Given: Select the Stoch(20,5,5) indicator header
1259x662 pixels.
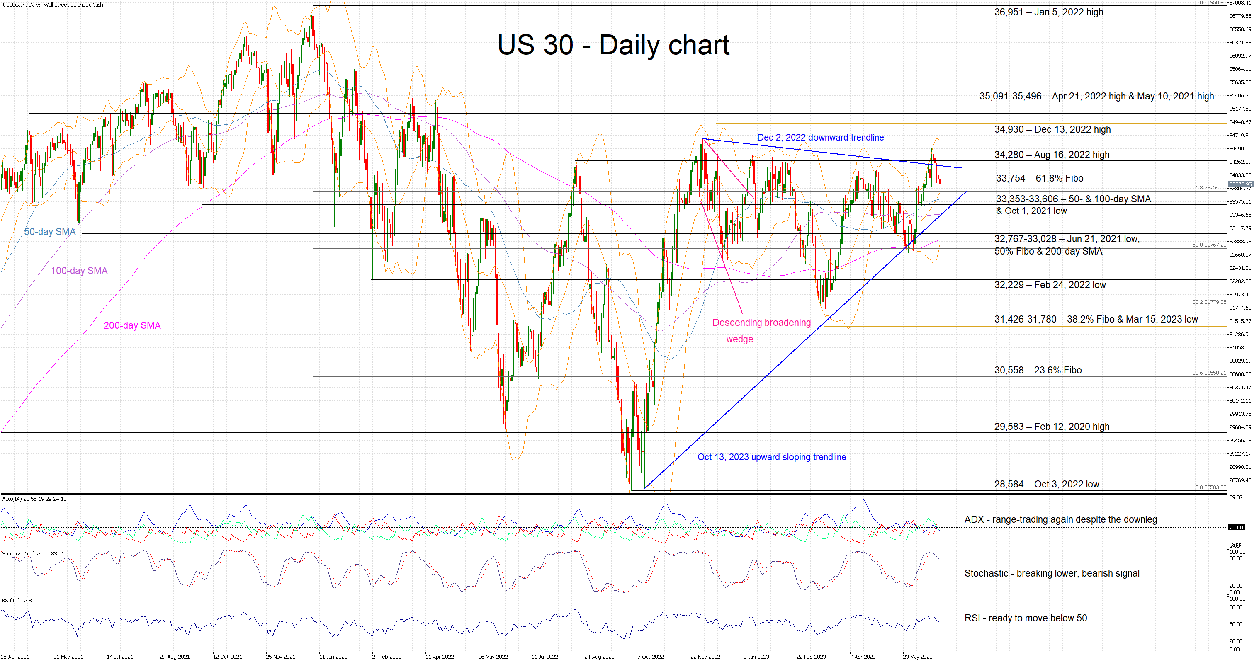Looking at the screenshot, I should click(33, 554).
